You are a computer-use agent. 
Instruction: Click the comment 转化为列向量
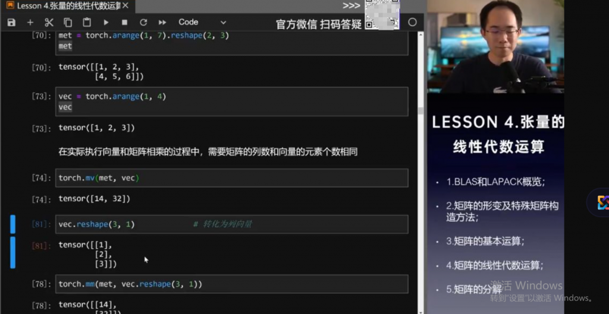coord(223,224)
